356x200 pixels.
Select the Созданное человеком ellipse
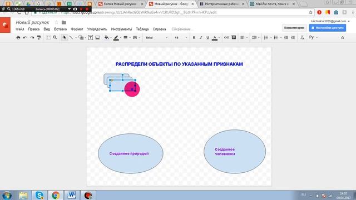point(235,152)
